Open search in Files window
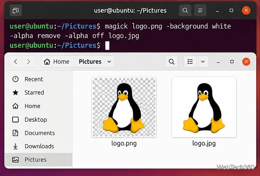This screenshot has height=176, width=260. (x=171, y=62)
